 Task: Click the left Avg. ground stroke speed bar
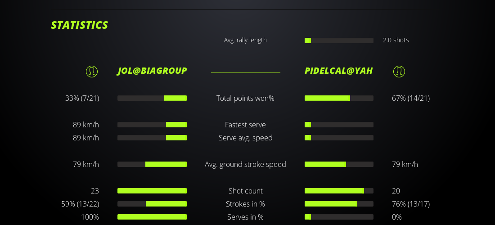[x=152, y=164]
